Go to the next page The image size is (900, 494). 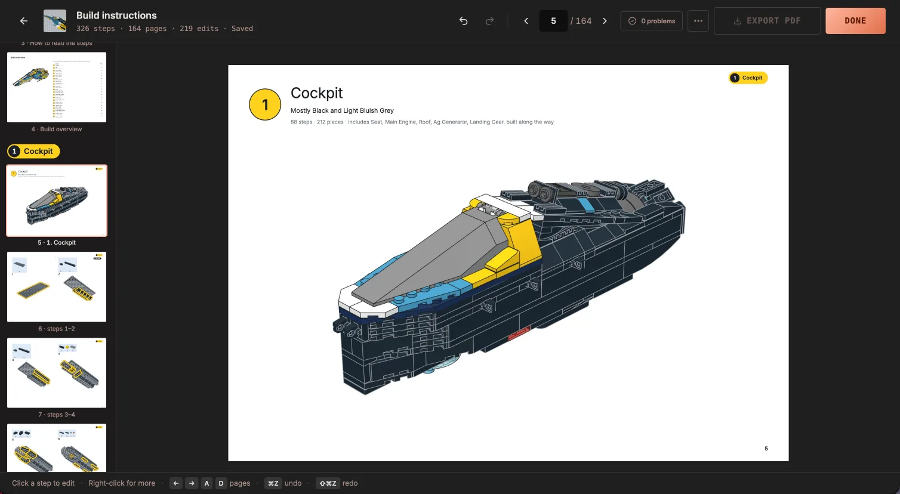tap(605, 21)
